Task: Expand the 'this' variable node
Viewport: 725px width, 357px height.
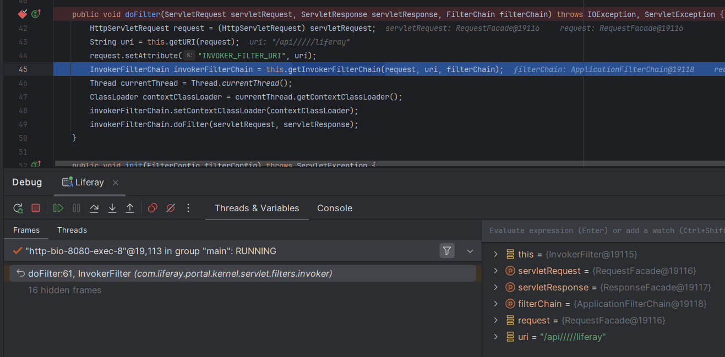Action: (496, 254)
